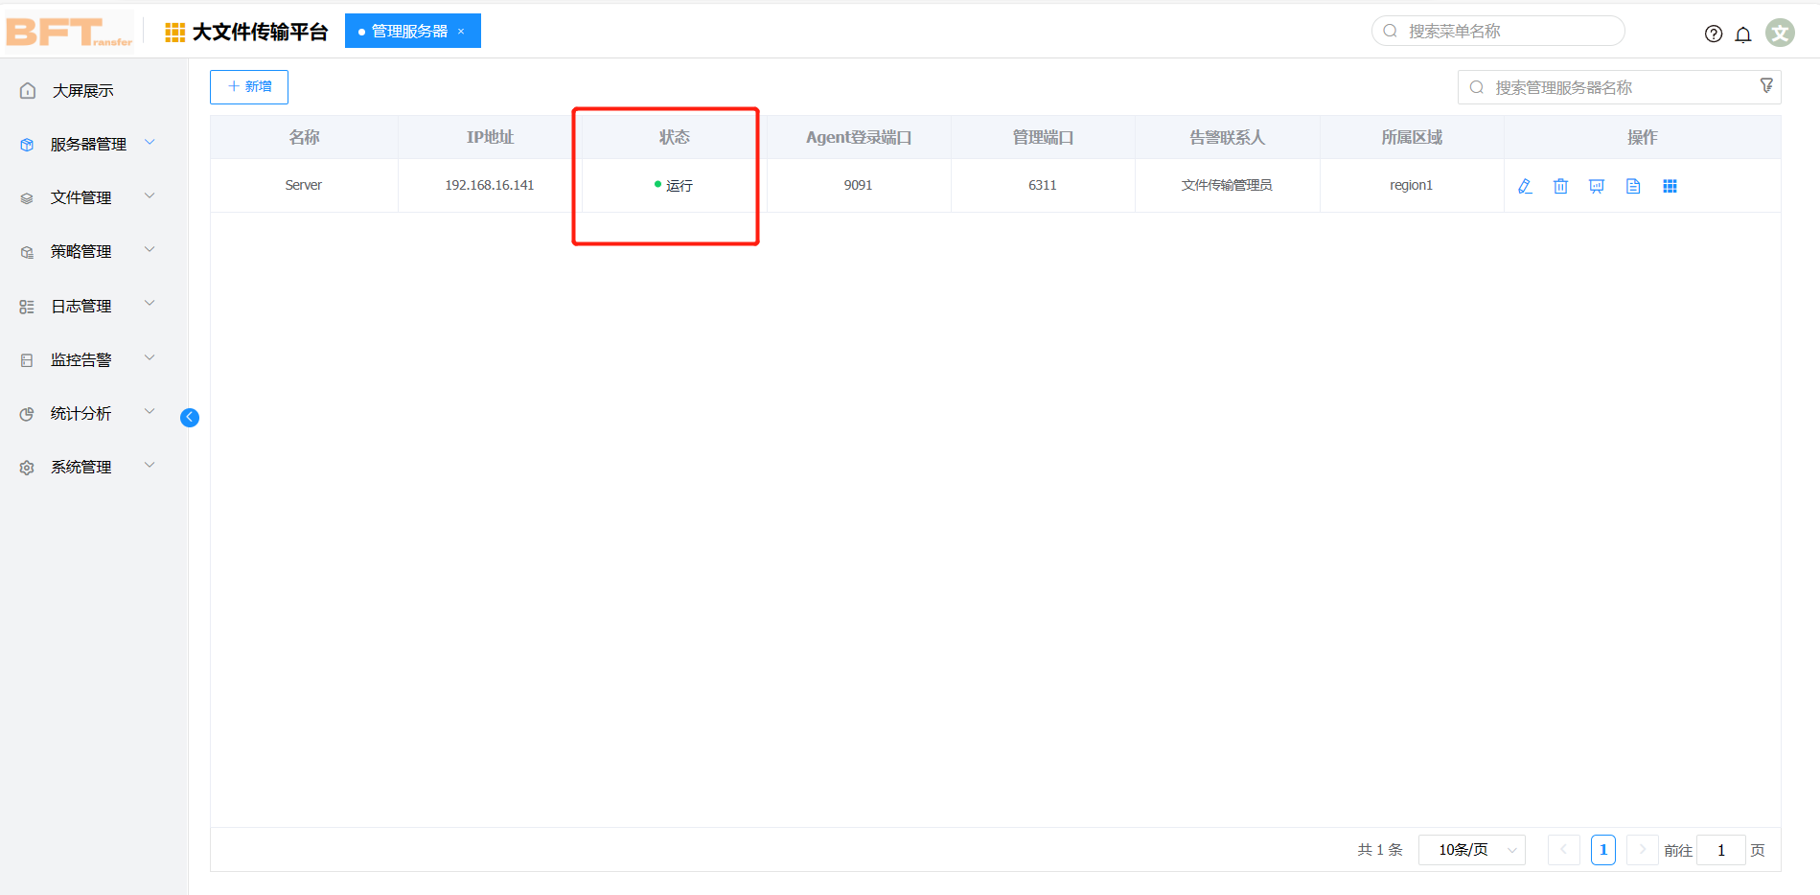Screen dimensions: 1820x895
Task: Open the monitoring chart icon for Server
Action: (1597, 186)
